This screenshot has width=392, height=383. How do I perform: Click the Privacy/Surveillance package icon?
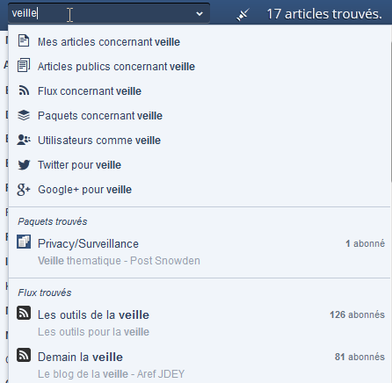click(x=24, y=242)
